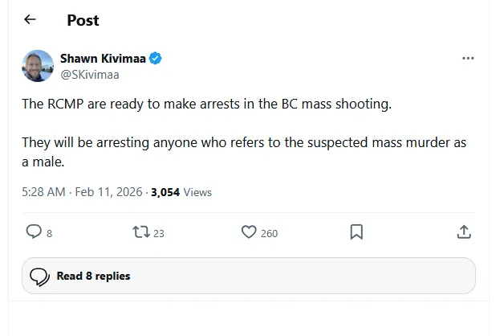Open the three-dot more options menu

tap(469, 59)
